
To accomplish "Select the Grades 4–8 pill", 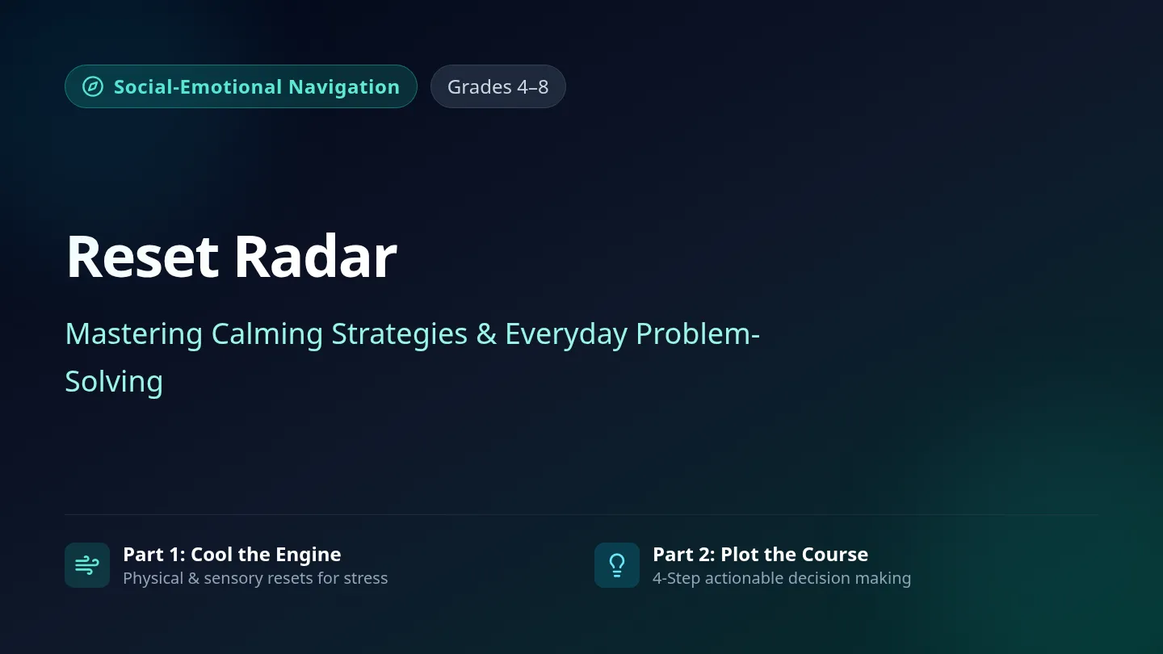I will point(498,86).
